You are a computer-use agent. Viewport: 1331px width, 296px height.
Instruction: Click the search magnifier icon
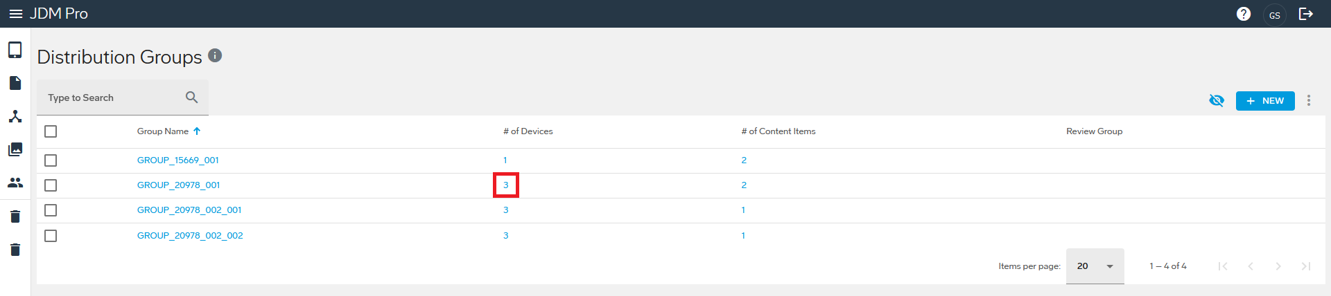pyautogui.click(x=192, y=98)
